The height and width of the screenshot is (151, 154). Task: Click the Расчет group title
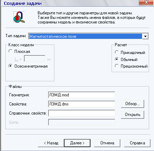click(x=121, y=45)
